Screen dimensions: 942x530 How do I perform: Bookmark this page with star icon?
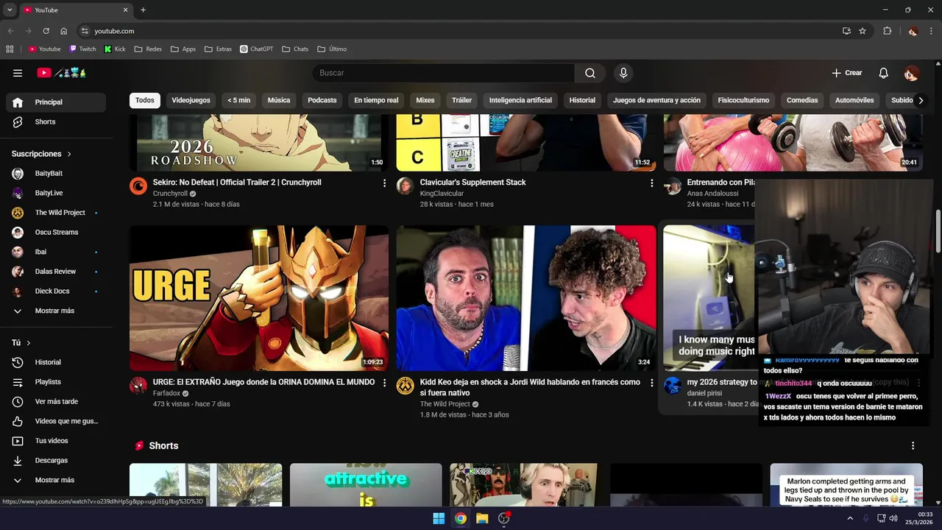[863, 31]
